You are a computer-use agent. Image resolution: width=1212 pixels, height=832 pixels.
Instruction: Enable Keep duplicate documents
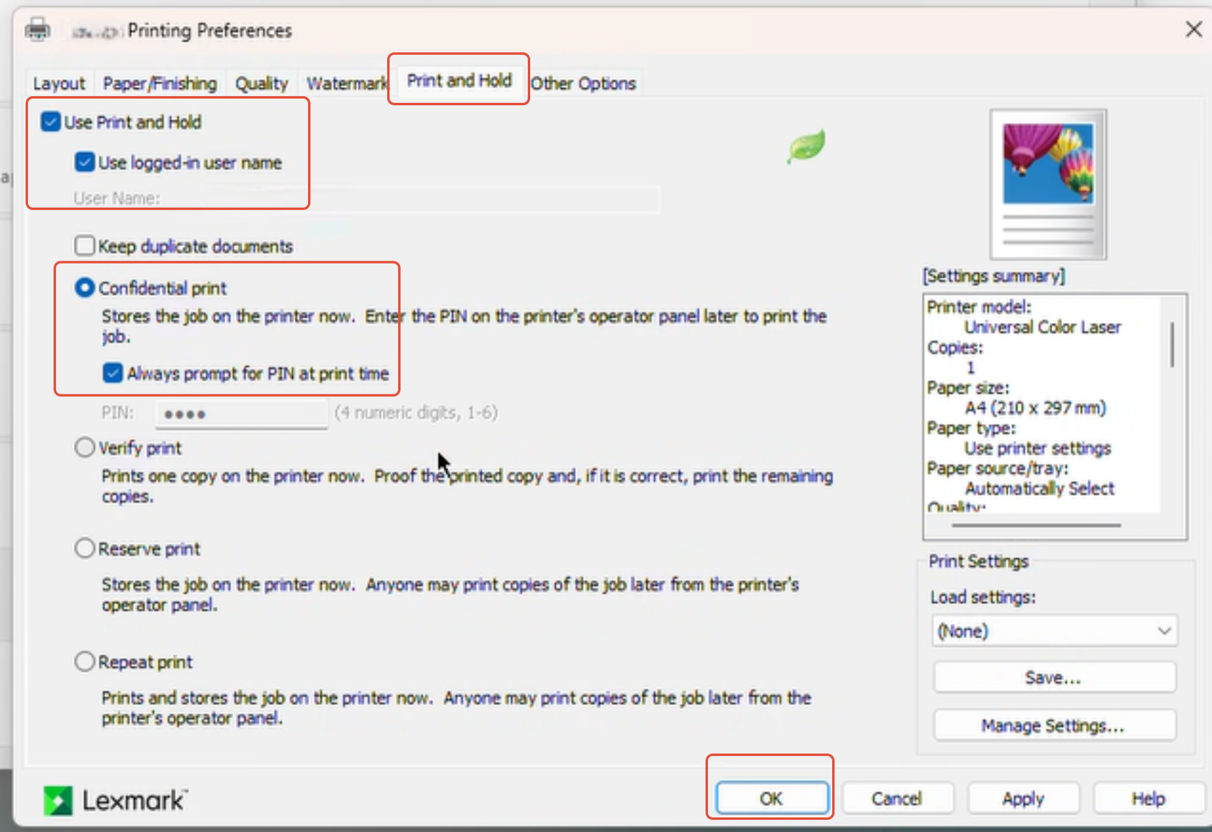click(x=85, y=246)
